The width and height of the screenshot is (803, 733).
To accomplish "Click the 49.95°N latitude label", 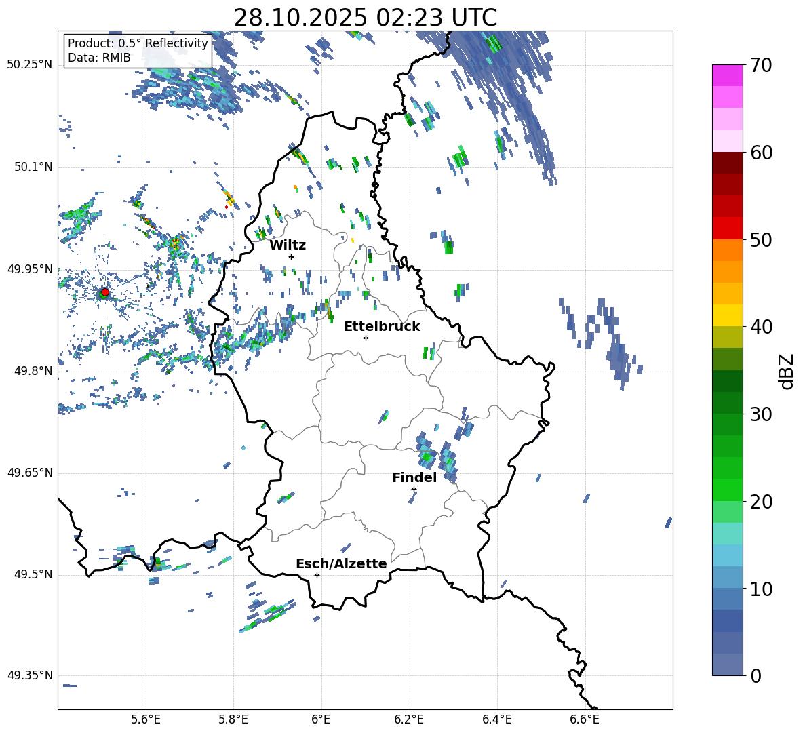I will pos(30,269).
